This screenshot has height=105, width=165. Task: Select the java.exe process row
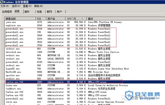click(85, 22)
